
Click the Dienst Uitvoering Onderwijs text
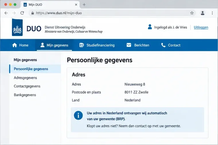[65, 27]
